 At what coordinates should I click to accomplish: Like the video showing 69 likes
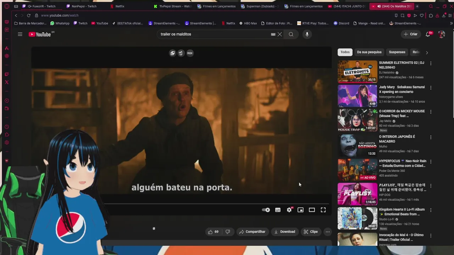click(x=213, y=232)
